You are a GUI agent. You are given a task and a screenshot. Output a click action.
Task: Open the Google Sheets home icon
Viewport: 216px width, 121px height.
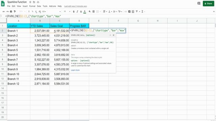tap(3, 4)
